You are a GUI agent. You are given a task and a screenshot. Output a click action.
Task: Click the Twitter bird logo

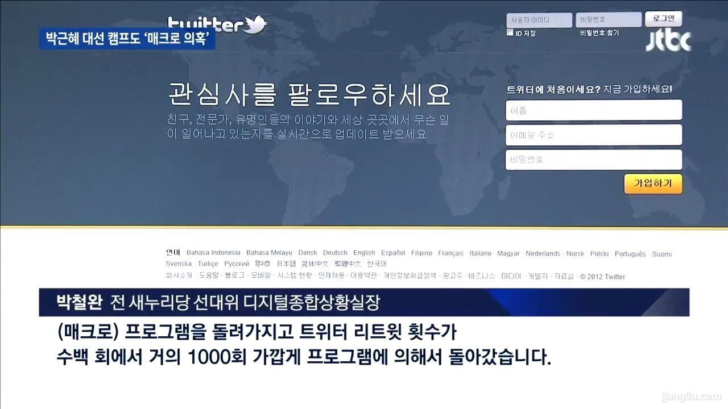tap(255, 24)
